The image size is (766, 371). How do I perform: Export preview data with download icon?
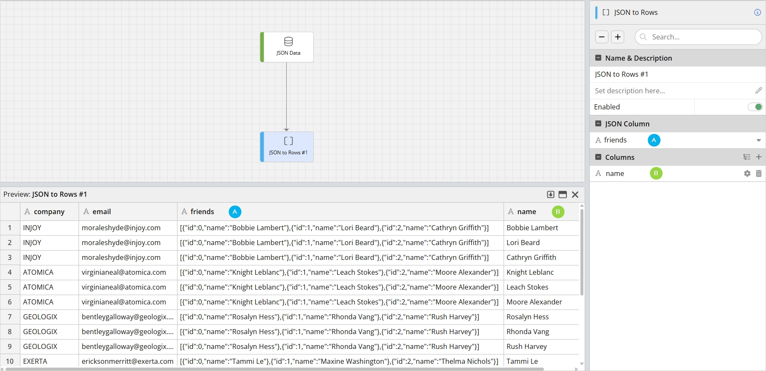[x=551, y=195]
